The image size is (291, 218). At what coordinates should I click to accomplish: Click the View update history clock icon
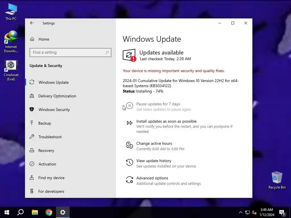pos(130,162)
